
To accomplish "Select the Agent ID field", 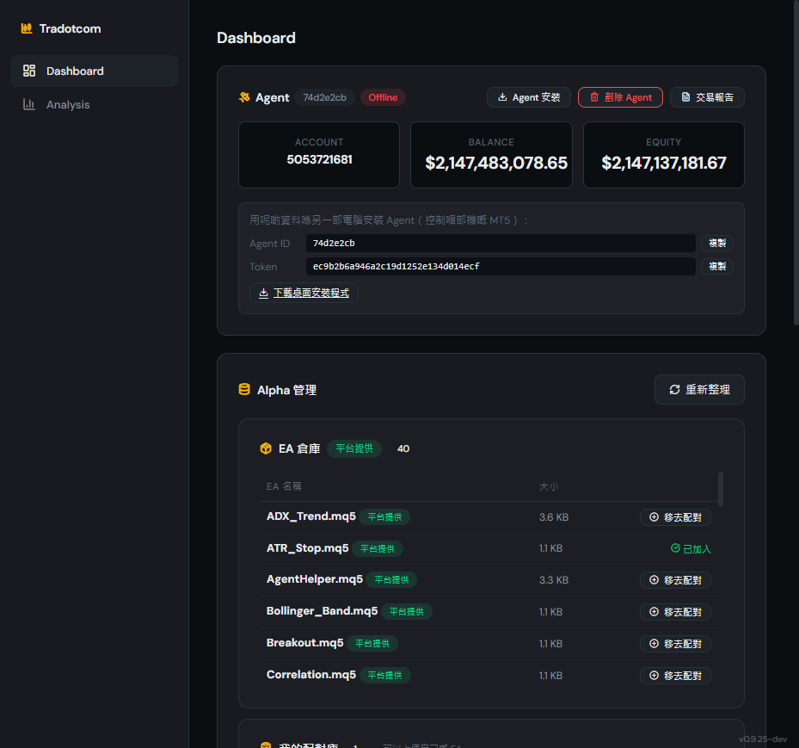I will 501,244.
